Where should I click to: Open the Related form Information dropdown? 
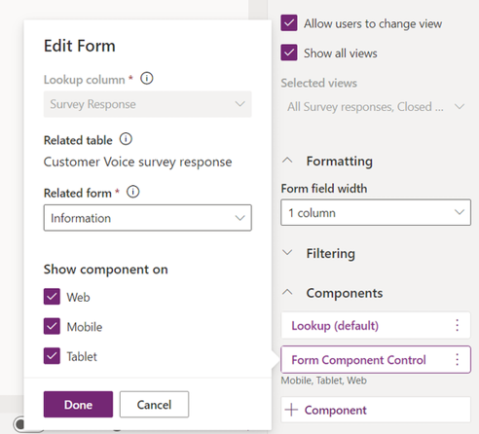tap(148, 218)
